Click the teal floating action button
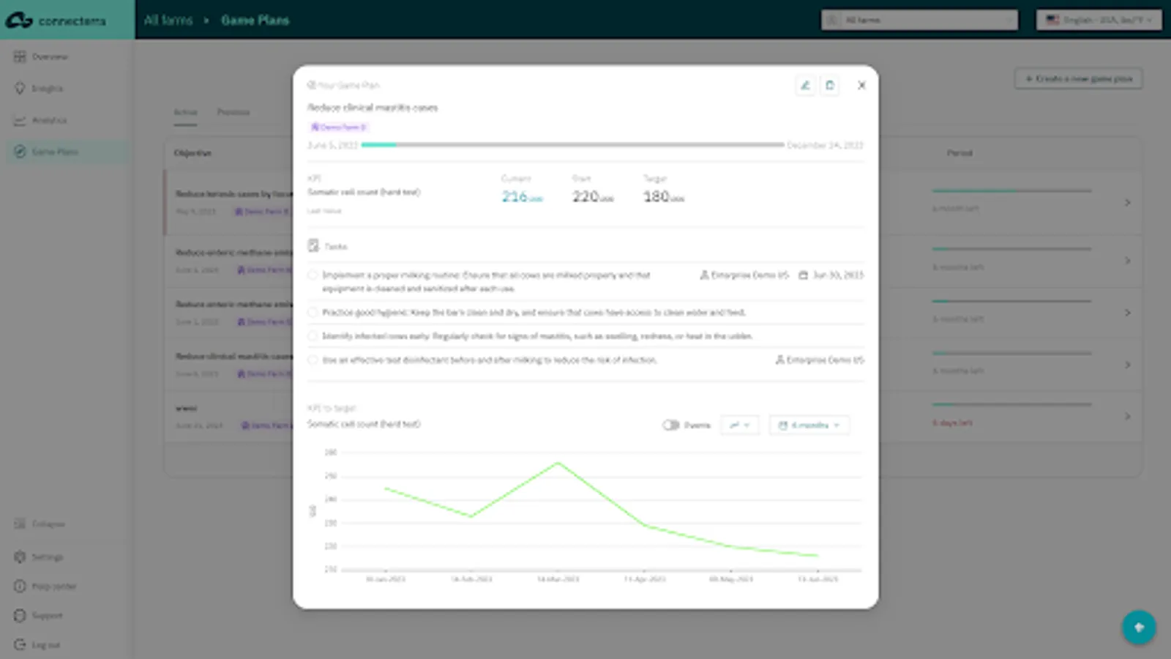Image resolution: width=1171 pixels, height=659 pixels. [1139, 627]
